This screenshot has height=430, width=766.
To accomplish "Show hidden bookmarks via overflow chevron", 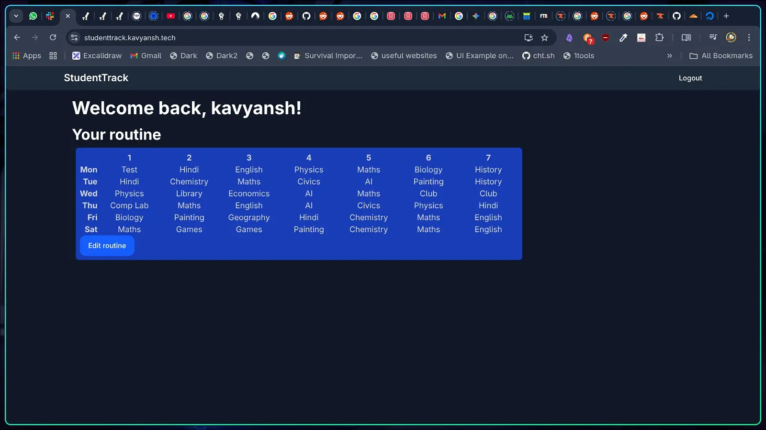I will pos(669,56).
